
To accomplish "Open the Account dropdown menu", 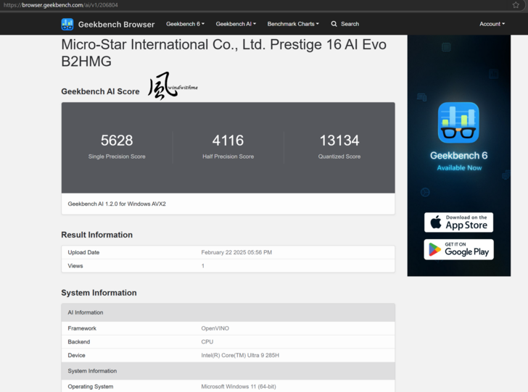I will click(492, 24).
